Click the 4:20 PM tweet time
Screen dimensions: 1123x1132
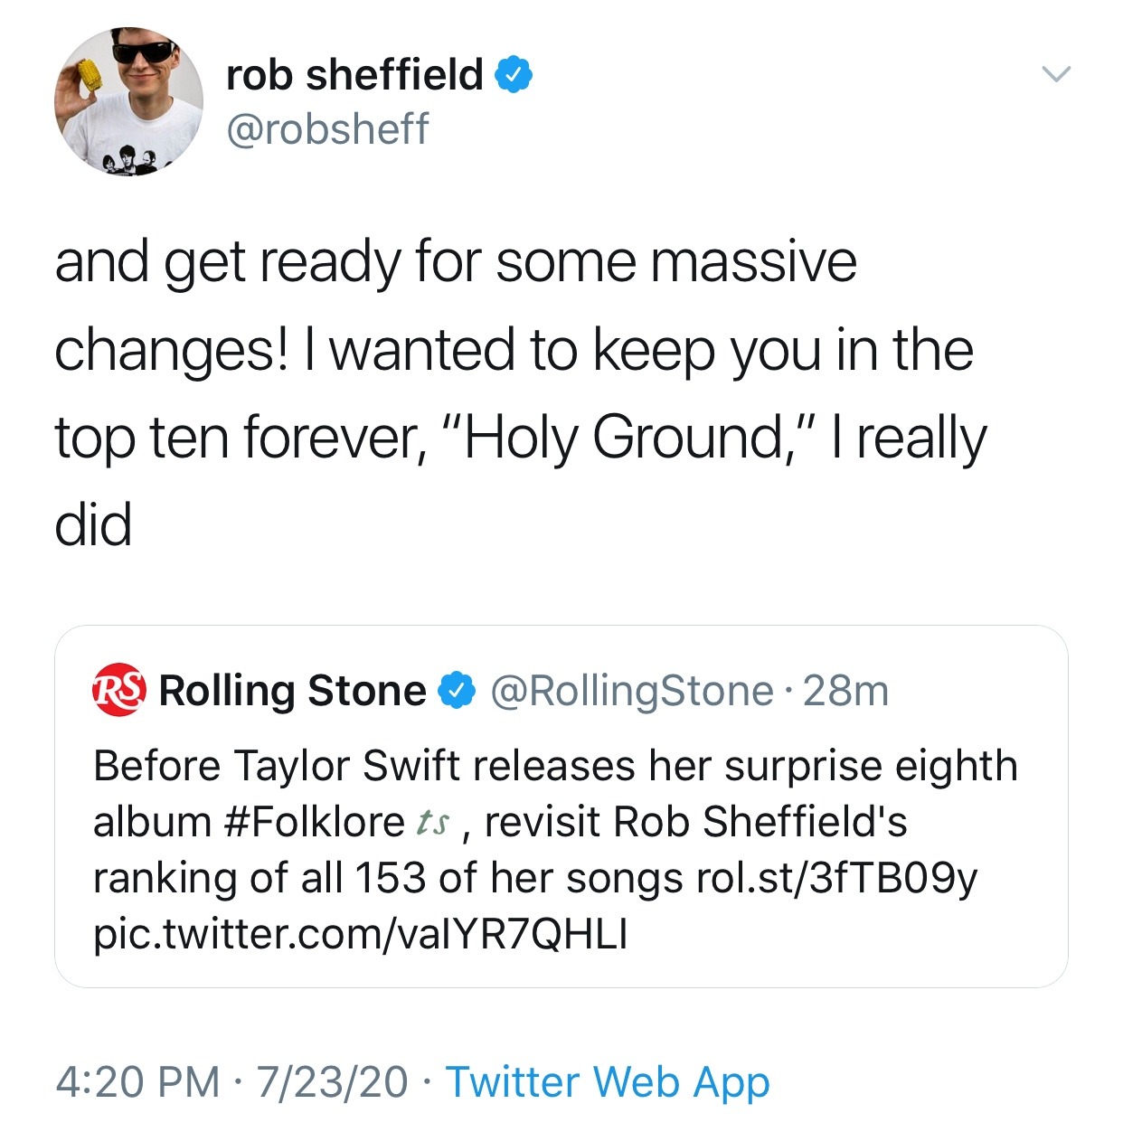coord(137,1081)
